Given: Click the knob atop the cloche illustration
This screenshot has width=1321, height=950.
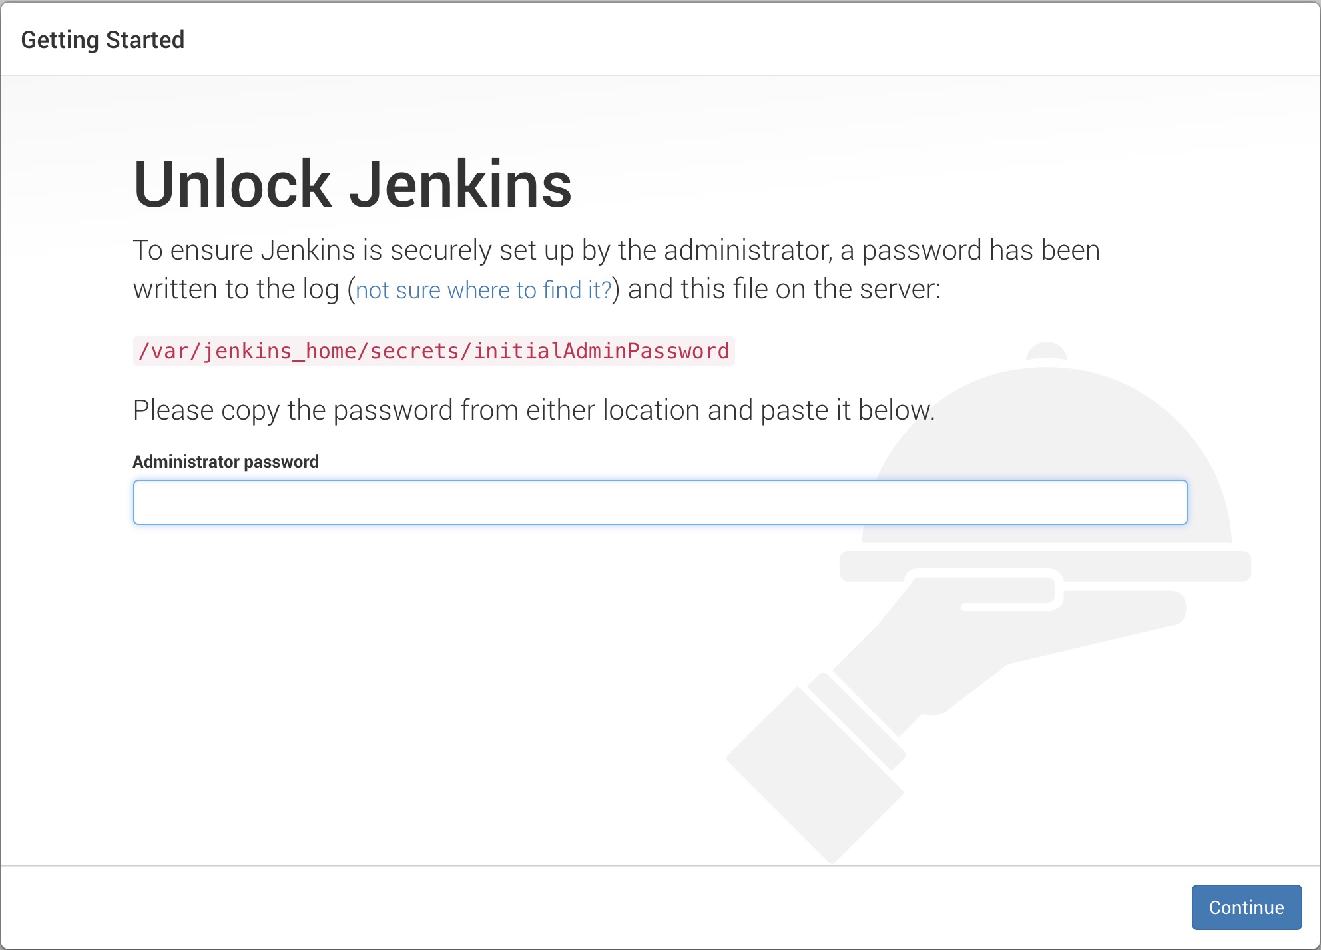Looking at the screenshot, I should coord(1046,350).
